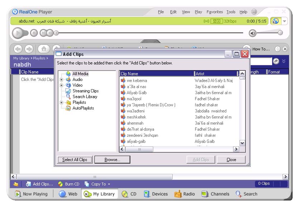Select the Video node in the tree
This screenshot has height=208, width=299.
click(x=77, y=85)
